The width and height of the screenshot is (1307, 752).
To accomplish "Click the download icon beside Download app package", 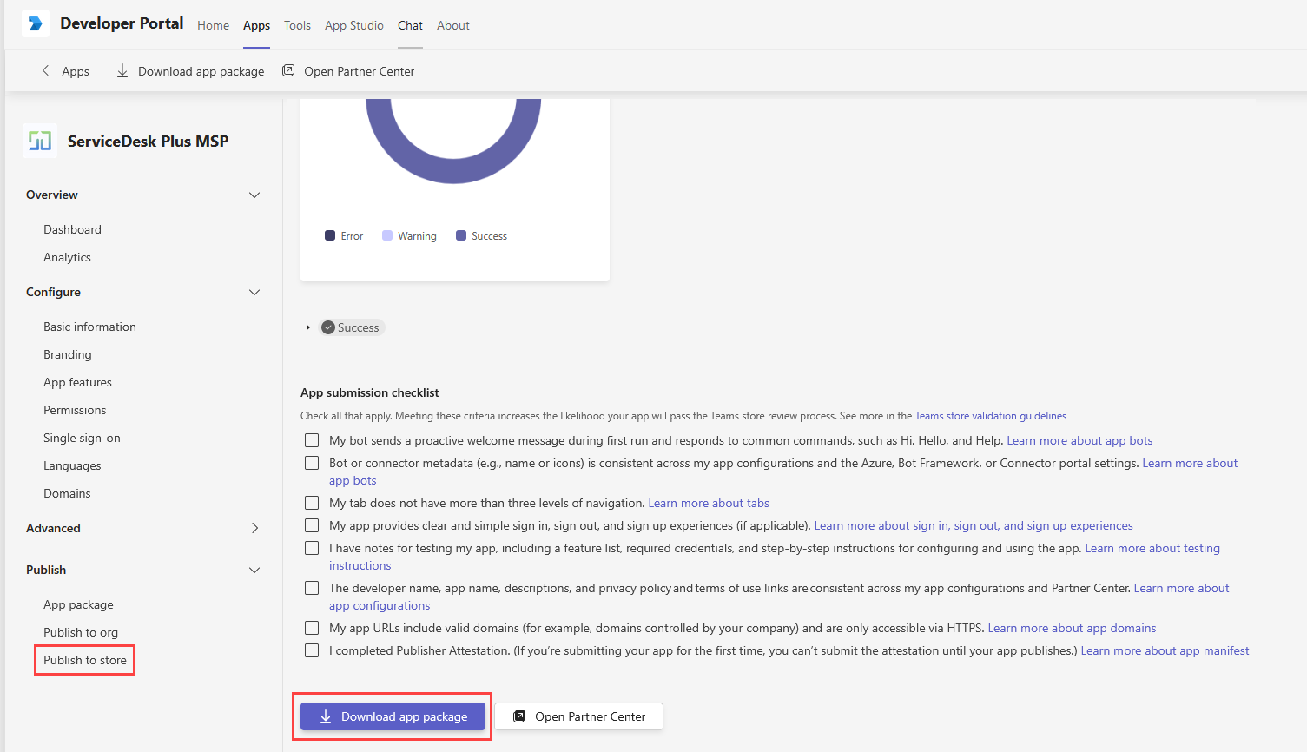I will click(x=122, y=70).
